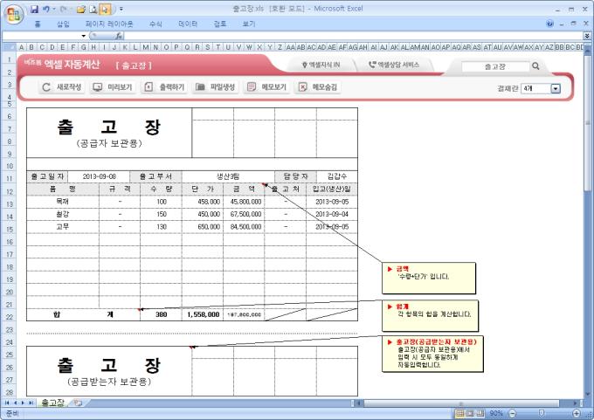Go to the first sheet with navigation arrow
Screen dimensions: 594x420
pos(7,403)
